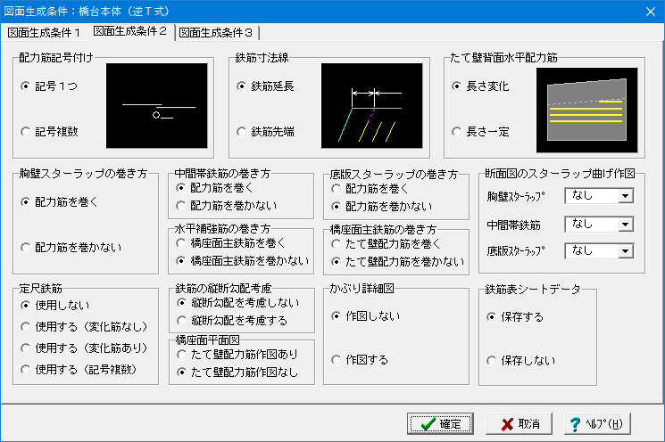Select 橋座面主鉄筋を巻く option
Viewport: 665px width, 442px height.
(x=230, y=243)
